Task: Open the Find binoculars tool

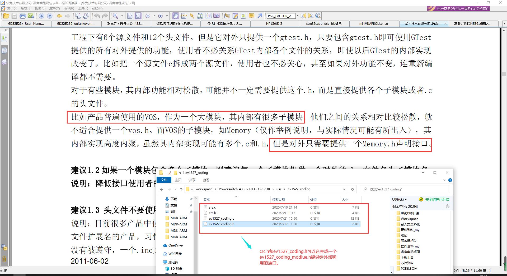Action: click(200, 16)
